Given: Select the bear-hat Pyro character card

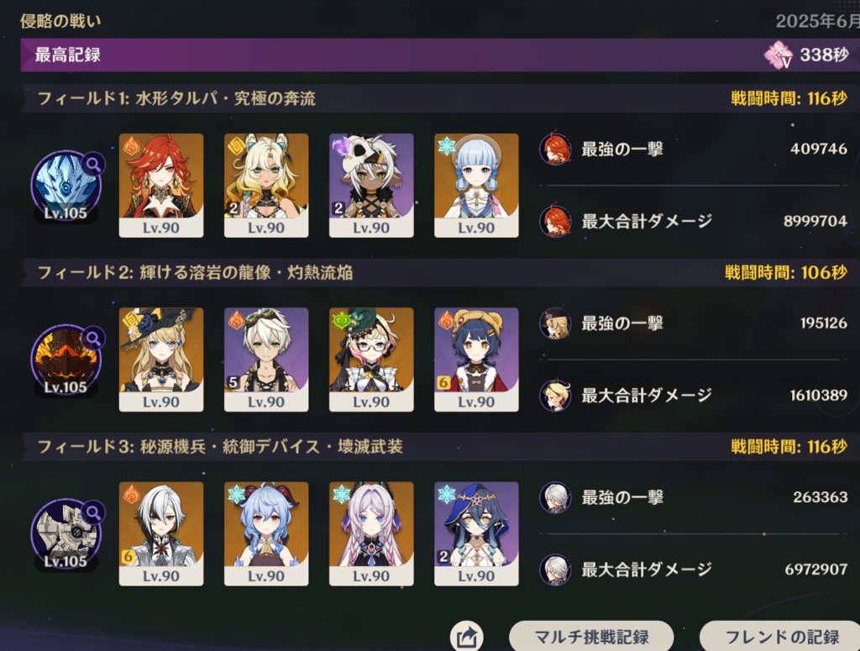Looking at the screenshot, I should (x=476, y=360).
